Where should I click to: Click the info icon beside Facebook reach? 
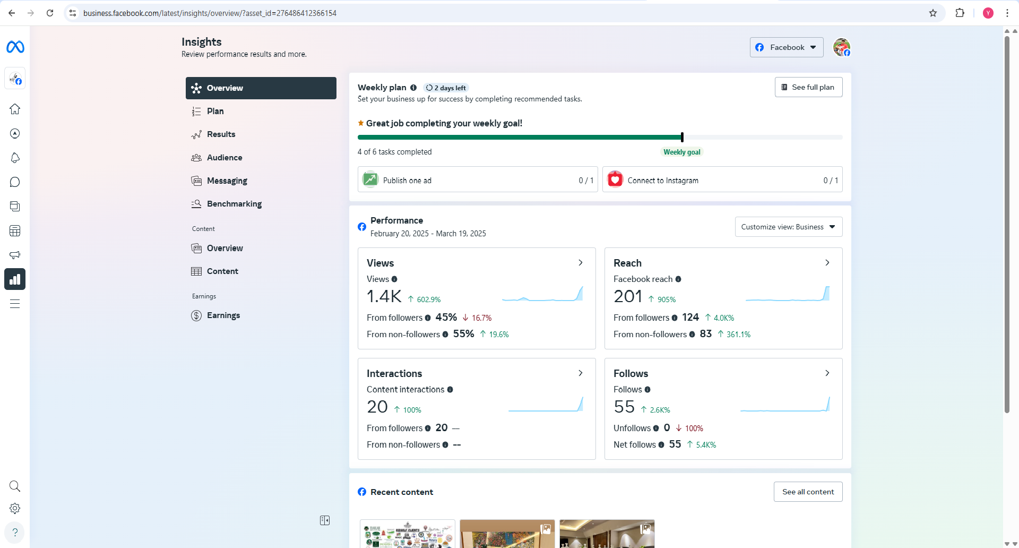678,279
